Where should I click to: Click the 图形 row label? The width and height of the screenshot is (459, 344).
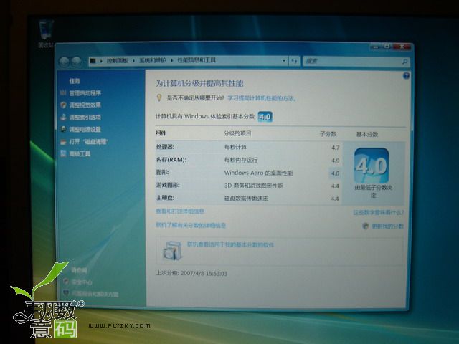[163, 172]
